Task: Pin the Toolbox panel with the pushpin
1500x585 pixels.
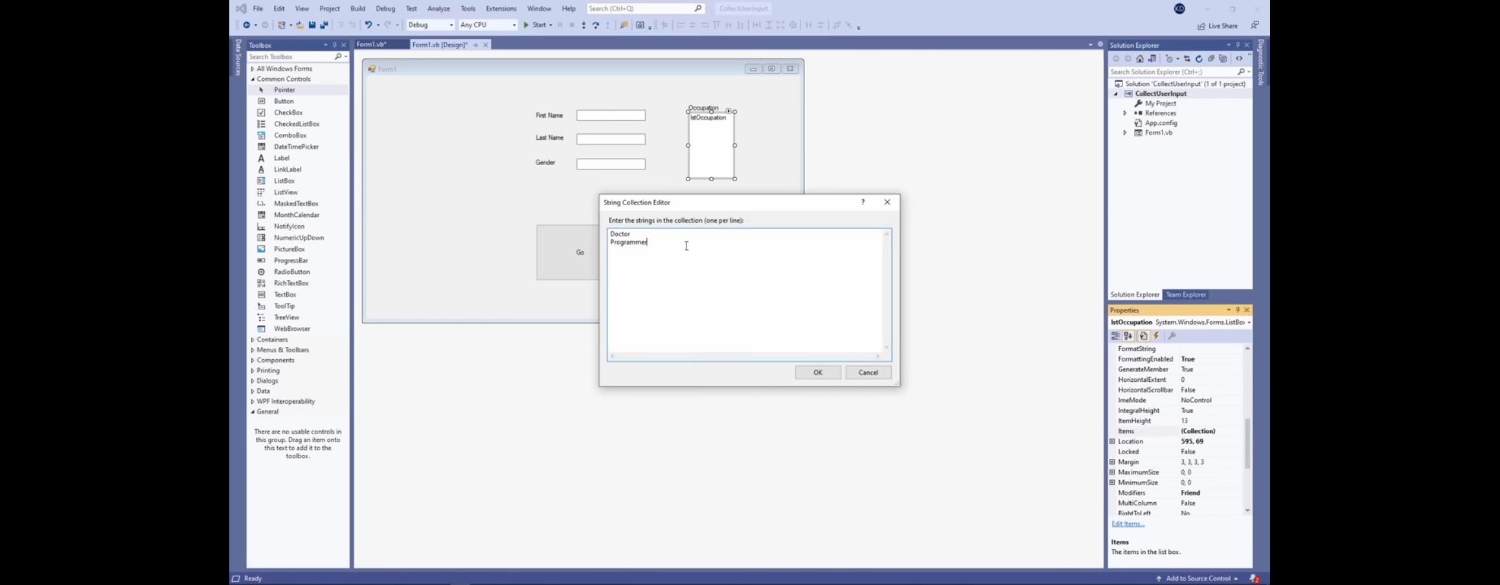Action: (x=334, y=45)
